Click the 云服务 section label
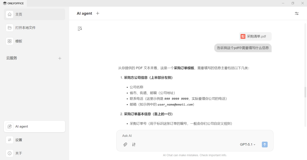 point(12,58)
